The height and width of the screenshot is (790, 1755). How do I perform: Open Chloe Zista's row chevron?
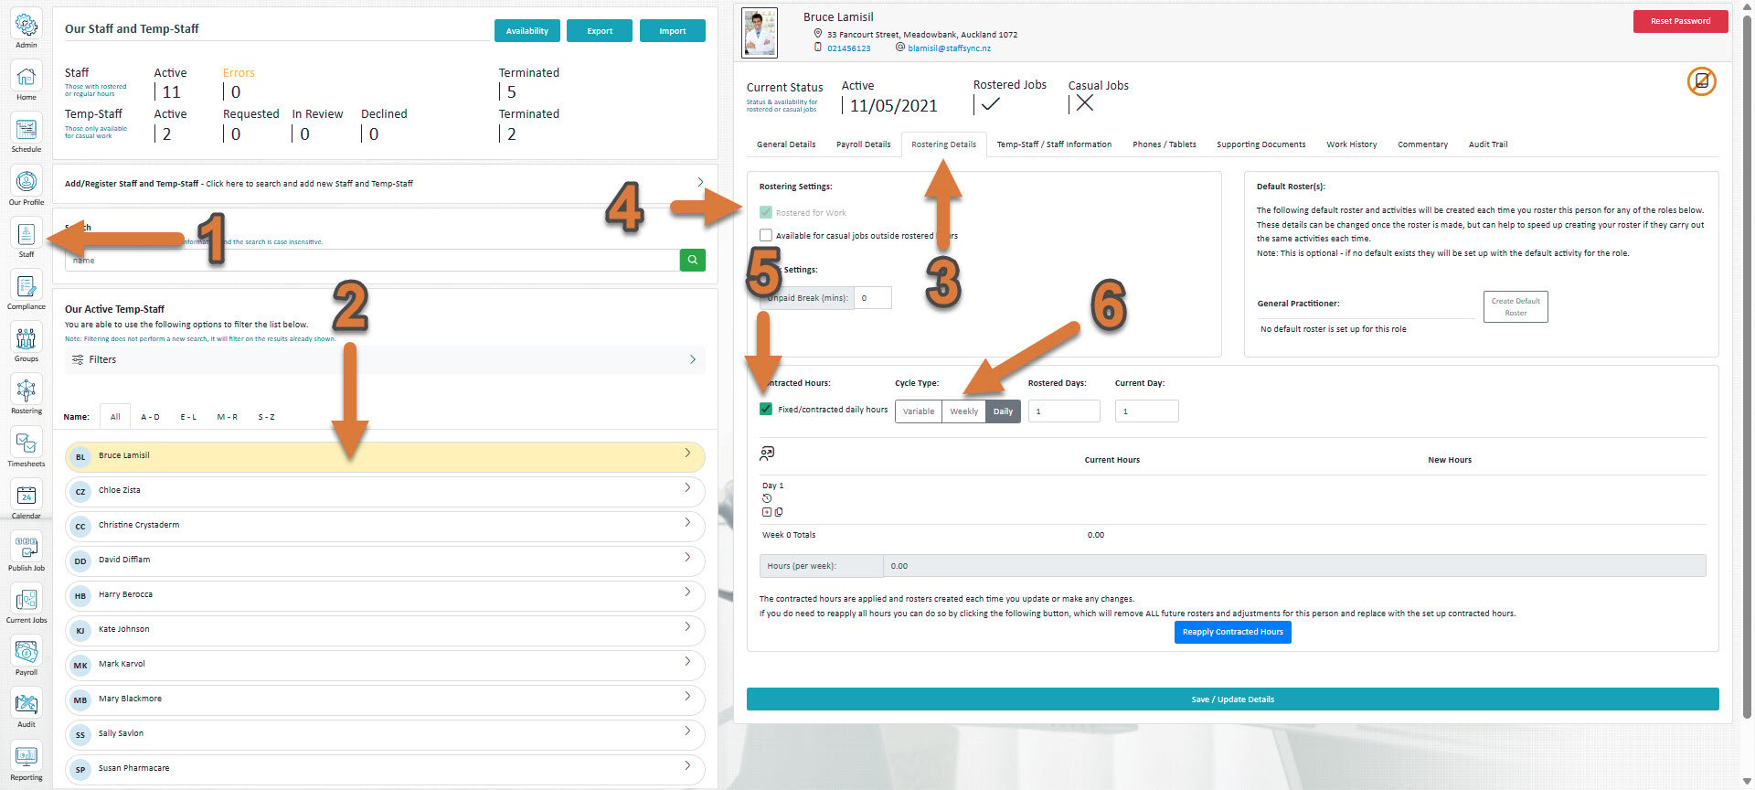click(687, 488)
